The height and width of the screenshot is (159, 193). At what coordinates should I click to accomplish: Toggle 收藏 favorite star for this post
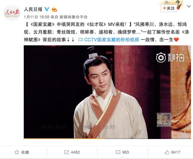pos(17,152)
